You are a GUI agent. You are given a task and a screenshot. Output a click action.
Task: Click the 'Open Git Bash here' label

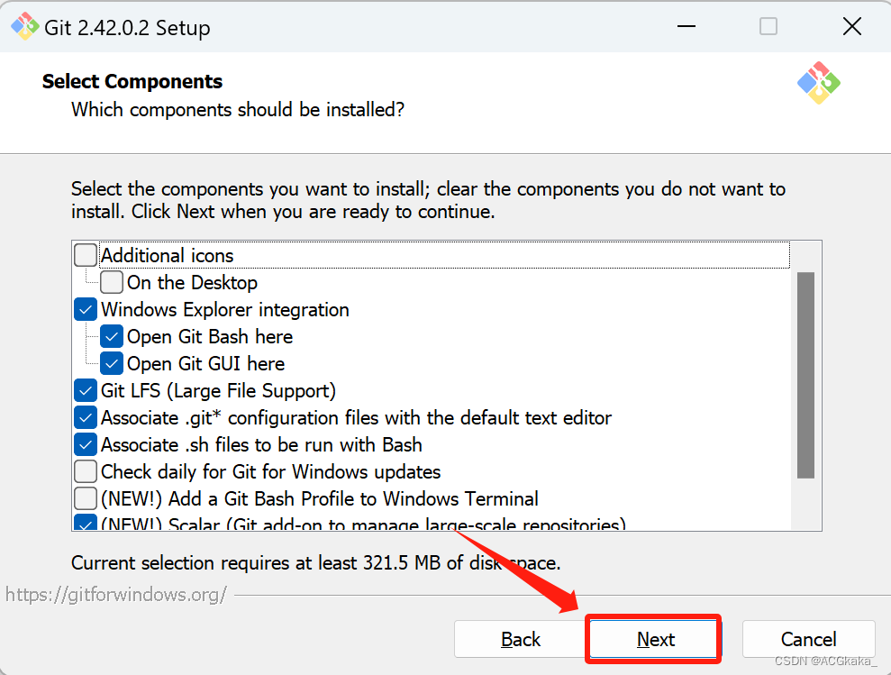210,337
